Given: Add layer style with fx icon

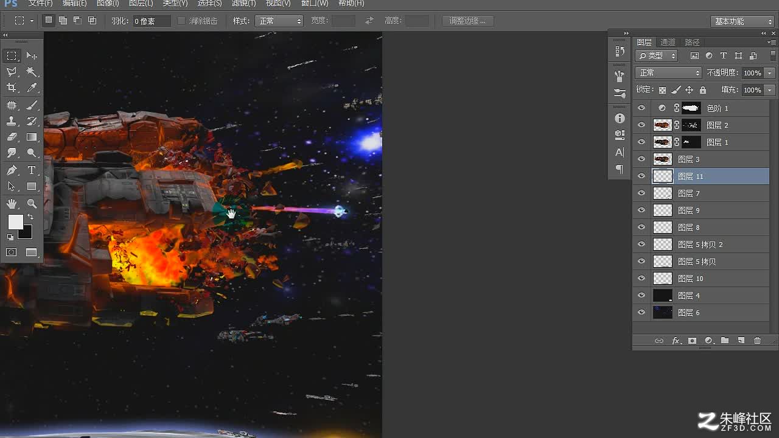Looking at the screenshot, I should (x=676, y=341).
